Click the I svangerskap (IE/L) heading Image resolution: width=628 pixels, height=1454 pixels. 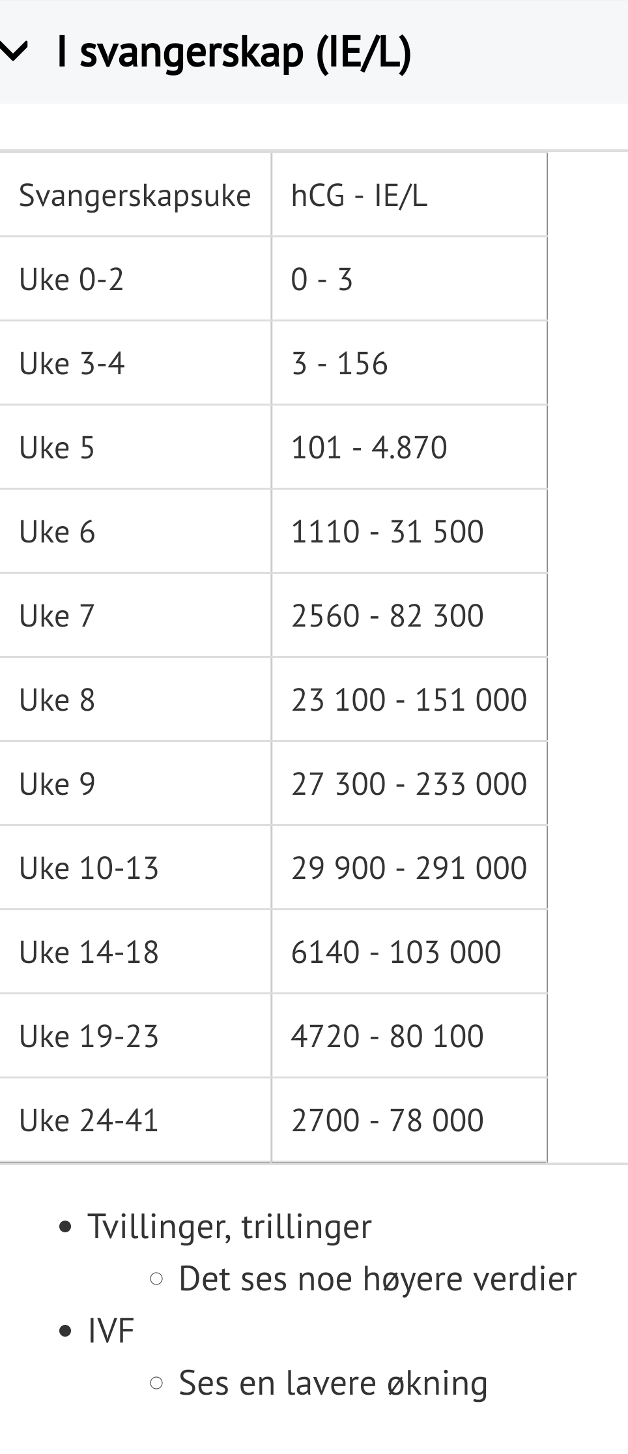click(235, 52)
